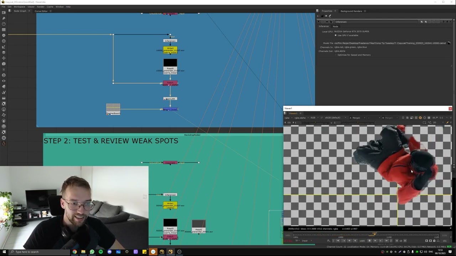This screenshot has height=256, width=456.
Task: Open the Render menu
Action: [41, 7]
